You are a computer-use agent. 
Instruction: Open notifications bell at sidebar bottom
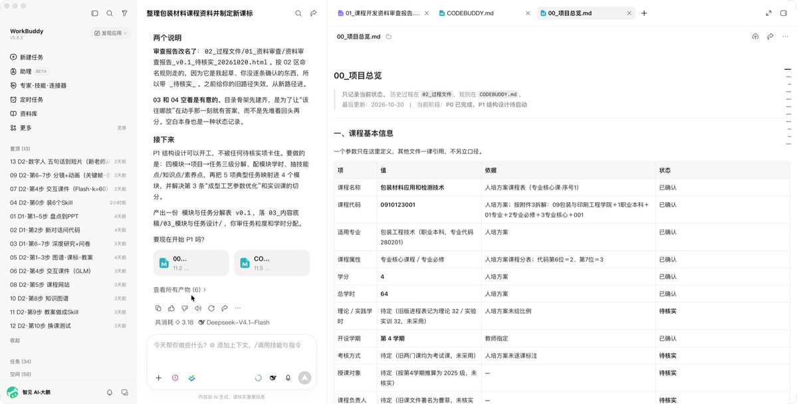coord(109,392)
